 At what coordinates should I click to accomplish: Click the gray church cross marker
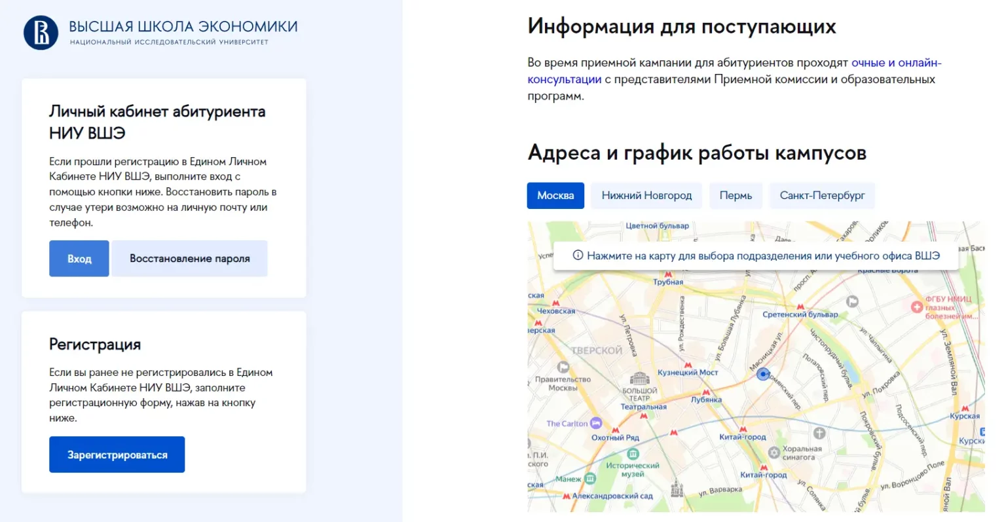click(819, 433)
